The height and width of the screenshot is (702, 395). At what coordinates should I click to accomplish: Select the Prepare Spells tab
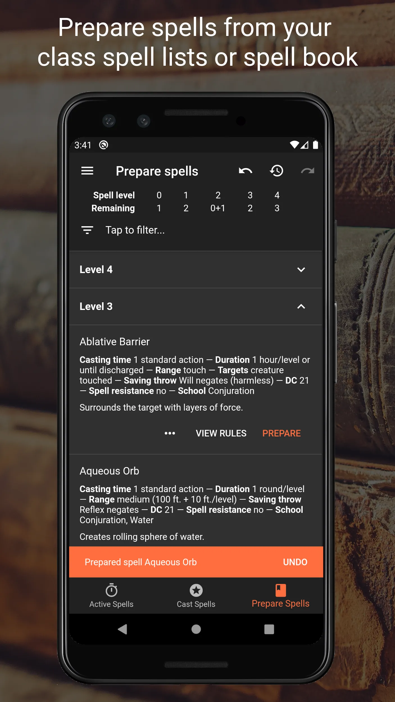pos(281,596)
